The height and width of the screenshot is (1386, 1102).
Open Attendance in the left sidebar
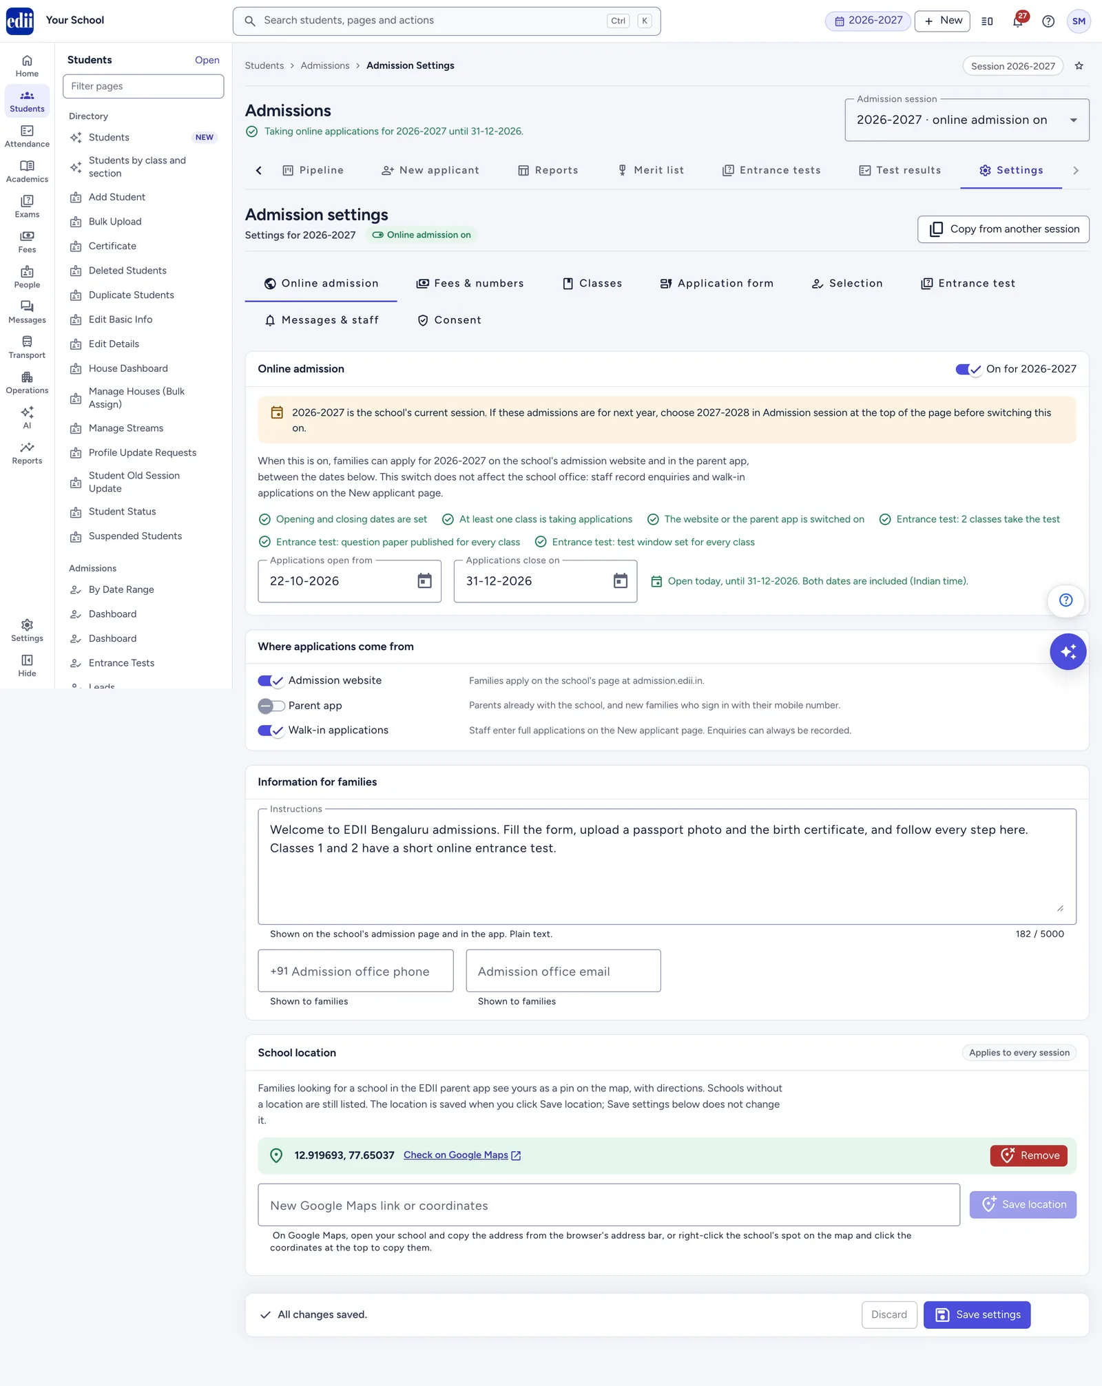click(27, 136)
